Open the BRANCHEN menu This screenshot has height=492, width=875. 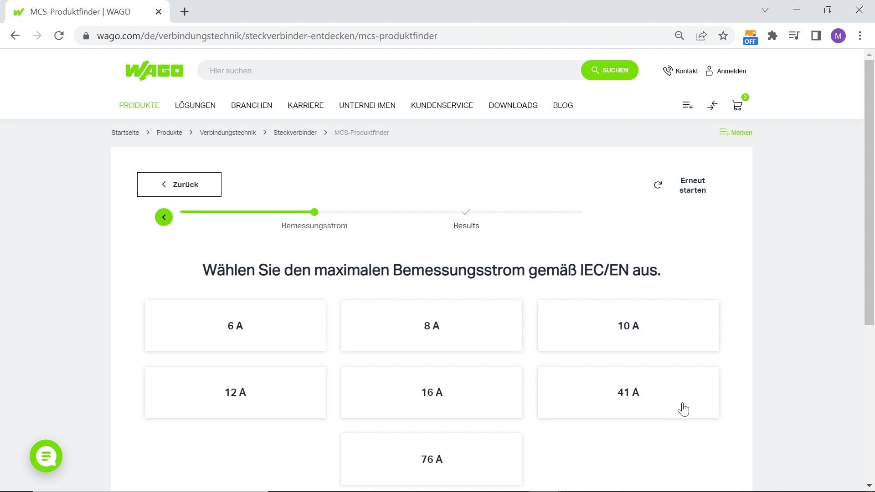coord(252,105)
